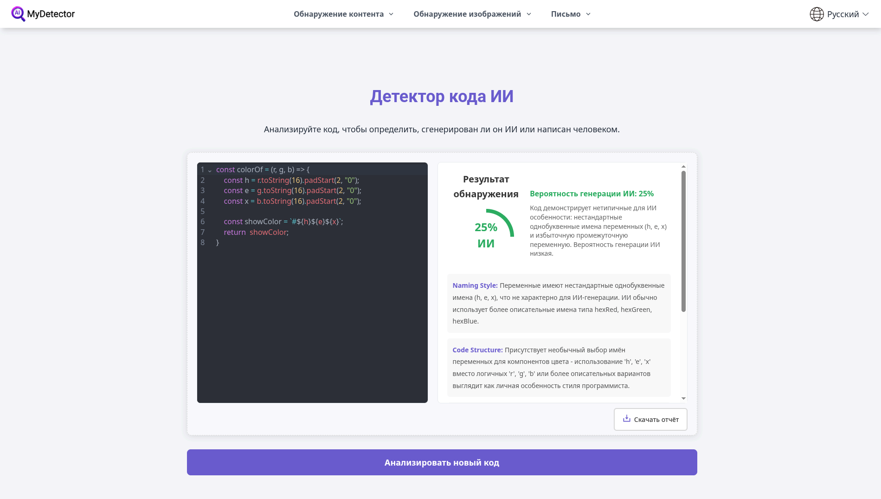Select the Naming Style analysis card
Screen dimensions: 881x499
click(x=559, y=303)
